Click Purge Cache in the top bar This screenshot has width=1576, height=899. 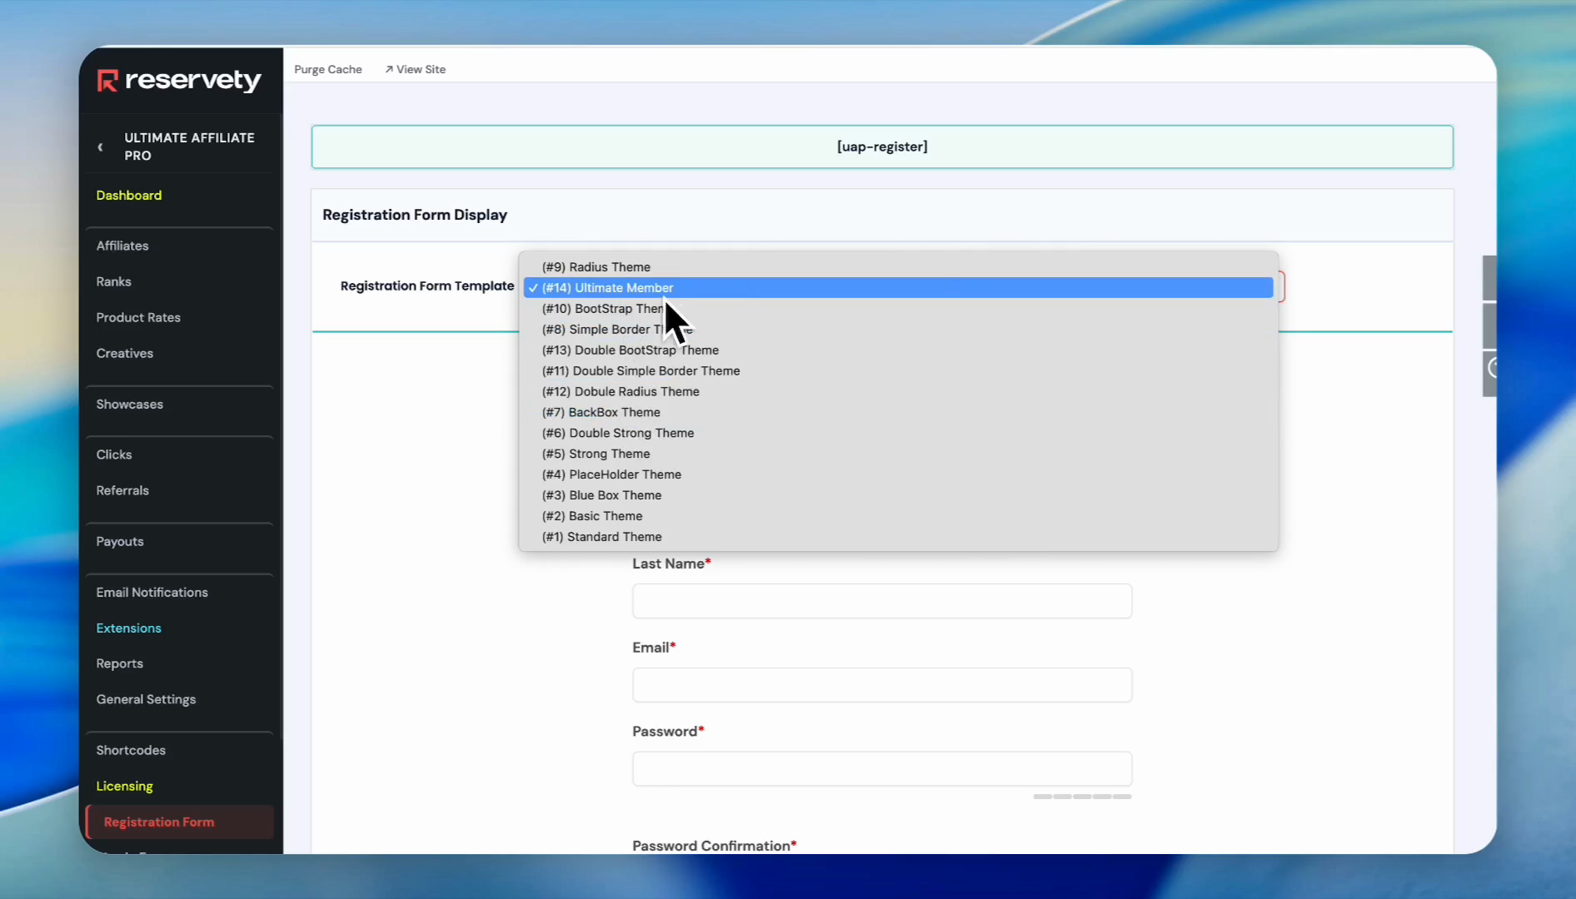328,70
